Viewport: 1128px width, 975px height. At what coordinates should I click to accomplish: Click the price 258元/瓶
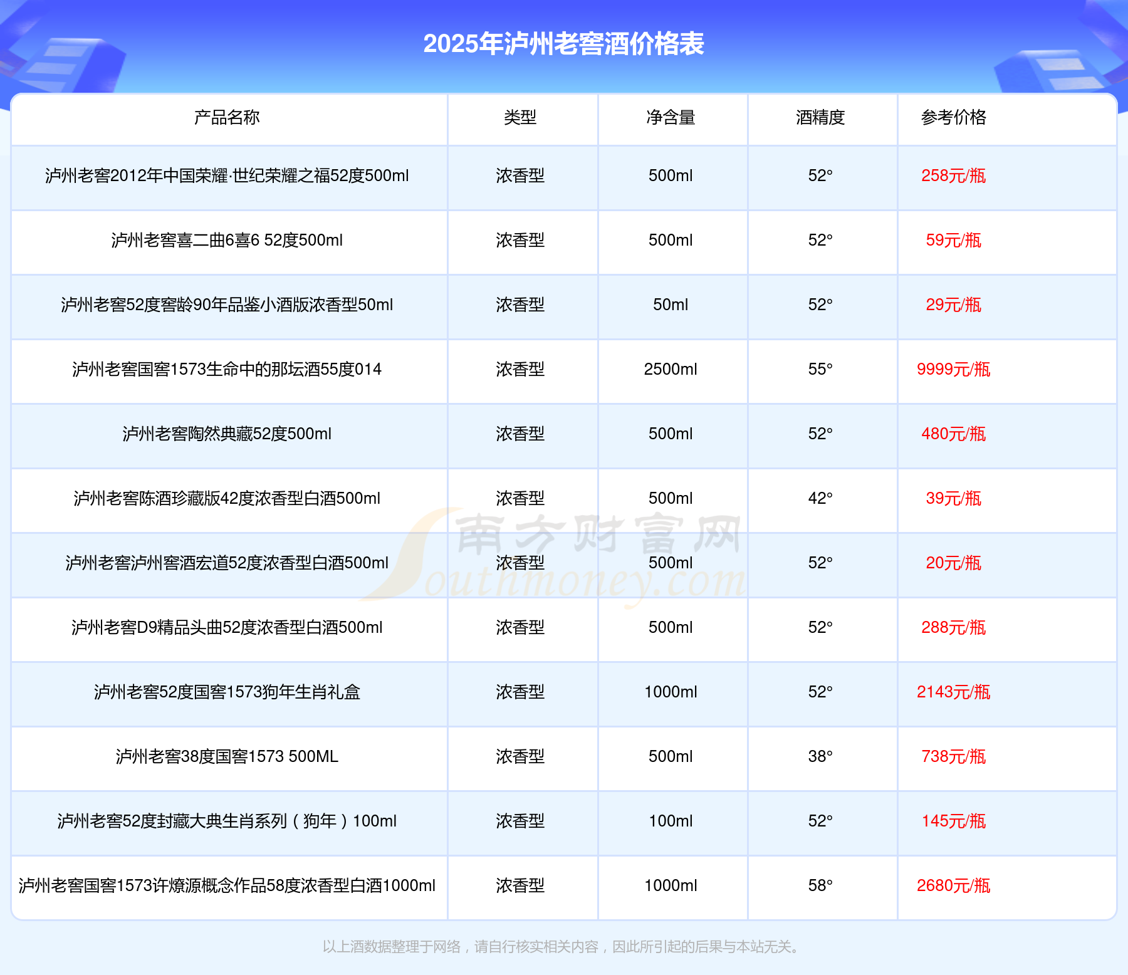coord(954,175)
